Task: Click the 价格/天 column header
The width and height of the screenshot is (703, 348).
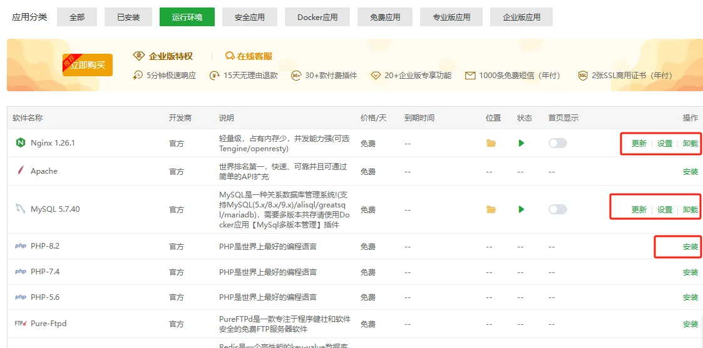Action: (374, 118)
